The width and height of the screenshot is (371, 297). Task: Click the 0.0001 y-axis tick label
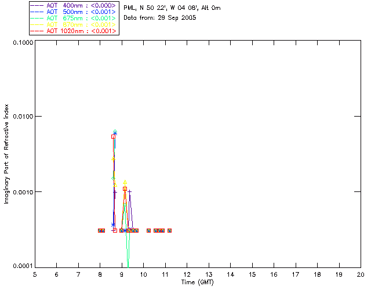(x=23, y=266)
